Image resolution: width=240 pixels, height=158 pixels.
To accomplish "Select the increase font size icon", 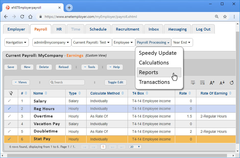I will 212,82.
